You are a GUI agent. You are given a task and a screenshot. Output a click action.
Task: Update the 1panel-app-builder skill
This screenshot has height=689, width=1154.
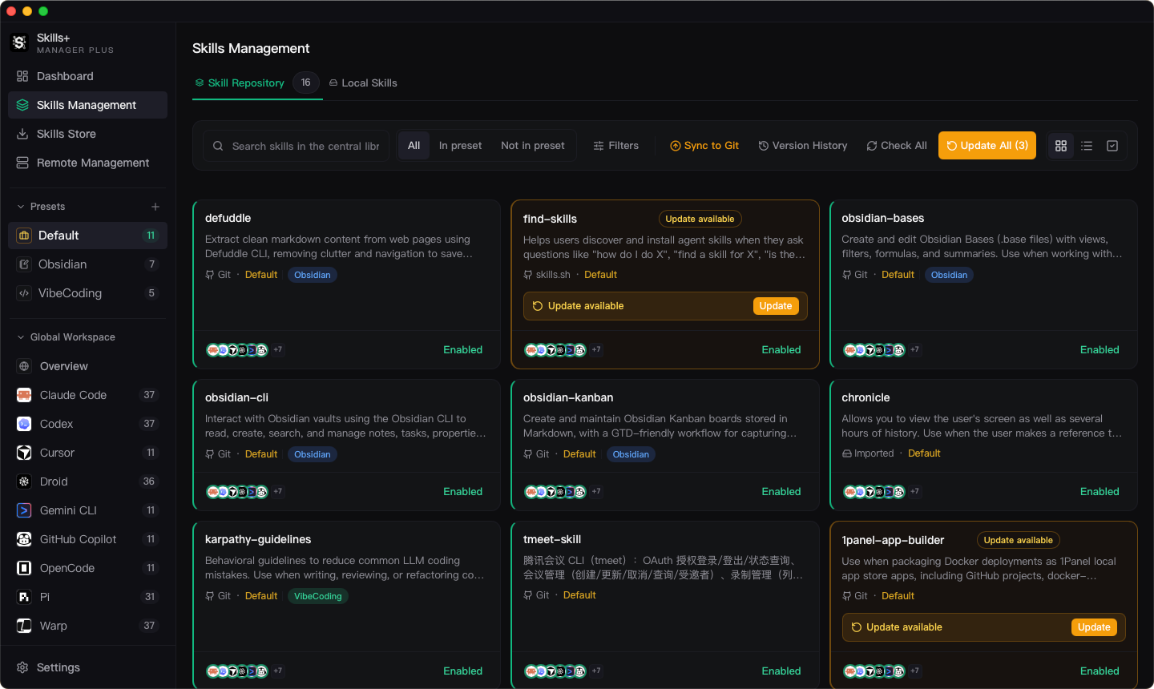click(1094, 627)
